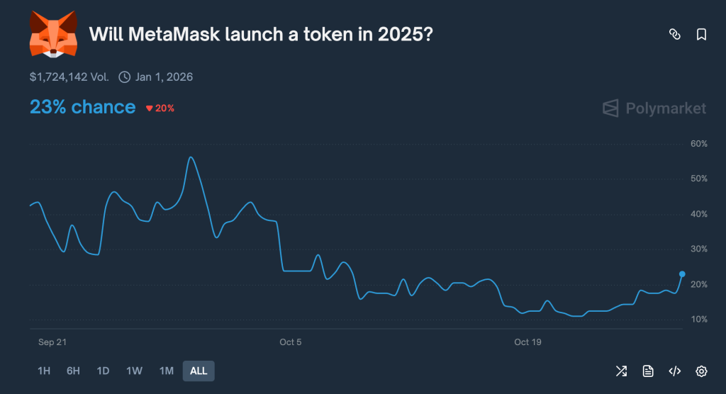Select the ALL time range
This screenshot has width=726, height=394.
199,371
